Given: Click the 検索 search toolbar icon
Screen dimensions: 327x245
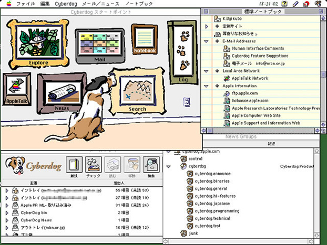Looking at the screenshot, I should [150, 166].
